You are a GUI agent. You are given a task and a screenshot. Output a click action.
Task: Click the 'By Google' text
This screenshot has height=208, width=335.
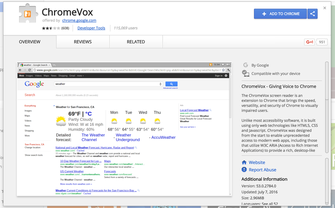[x=260, y=65]
